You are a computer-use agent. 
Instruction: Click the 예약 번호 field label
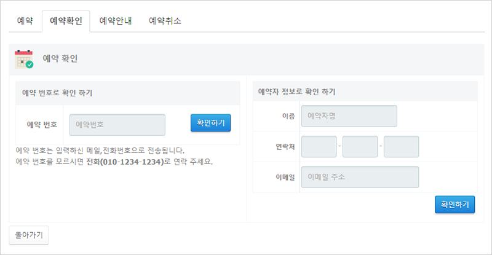pyautogui.click(x=42, y=125)
